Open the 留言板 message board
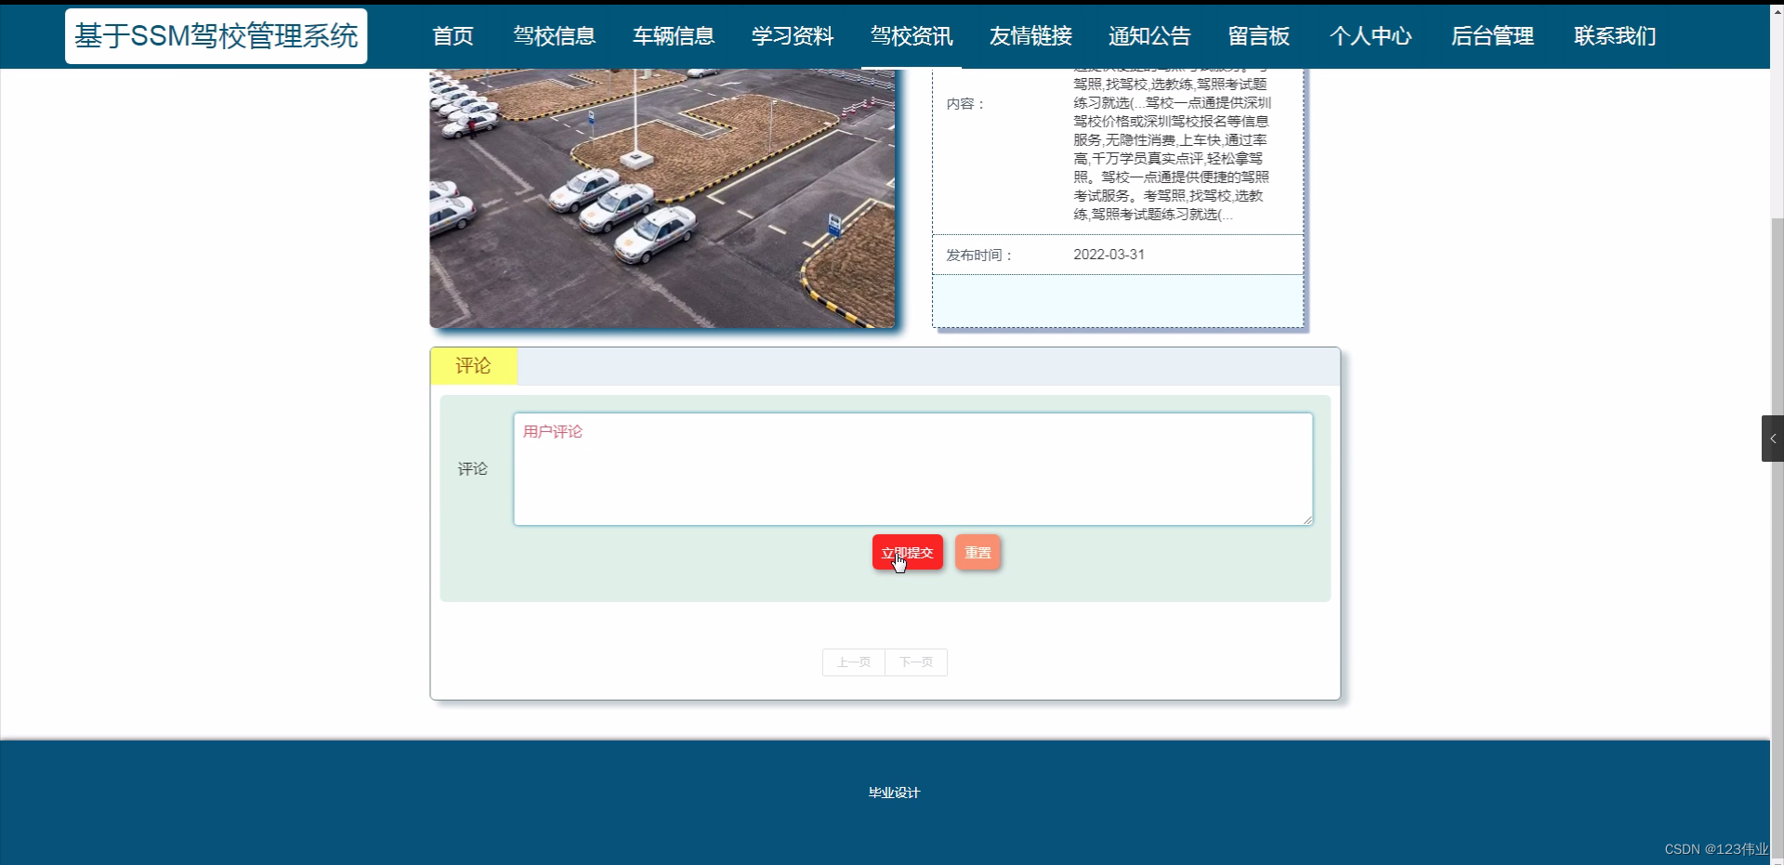Viewport: 1784px width, 865px height. click(x=1258, y=36)
